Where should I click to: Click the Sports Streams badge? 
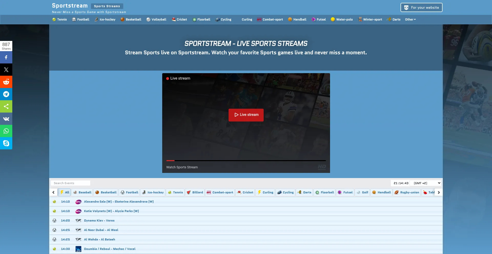click(107, 6)
